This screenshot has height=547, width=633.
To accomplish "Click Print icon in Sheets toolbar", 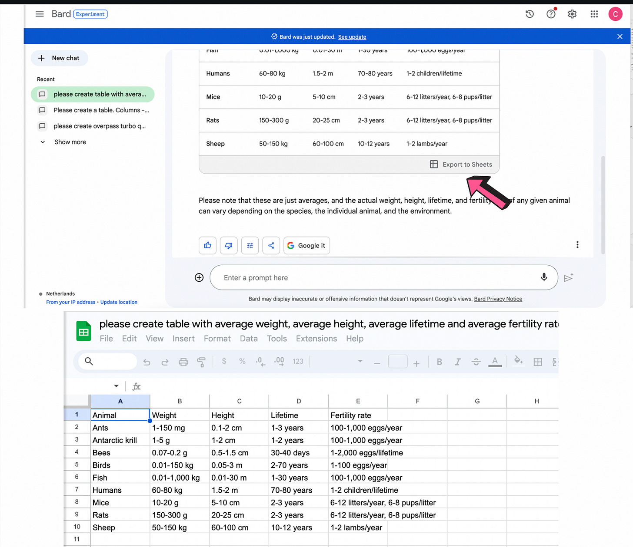I will pyautogui.click(x=183, y=362).
